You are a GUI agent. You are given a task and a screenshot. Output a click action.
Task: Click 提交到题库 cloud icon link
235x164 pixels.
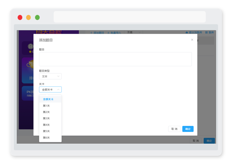[194, 32]
